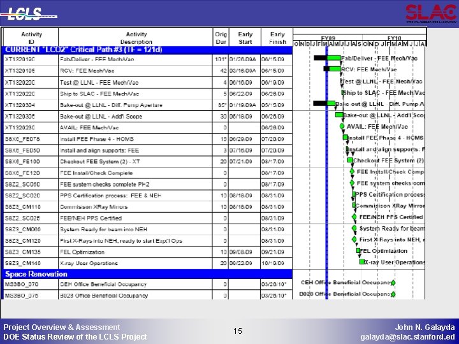Image resolution: width=459 pixels, height=344 pixels.
Task: Click the FEL Optimization Gantt bar
Action: [358, 250]
